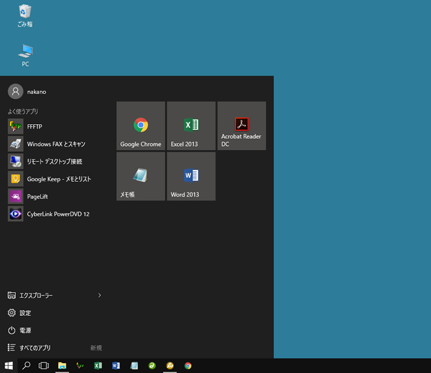This screenshot has width=431, height=373.
Task: Open taskbar search magnifier
Action: click(27, 366)
